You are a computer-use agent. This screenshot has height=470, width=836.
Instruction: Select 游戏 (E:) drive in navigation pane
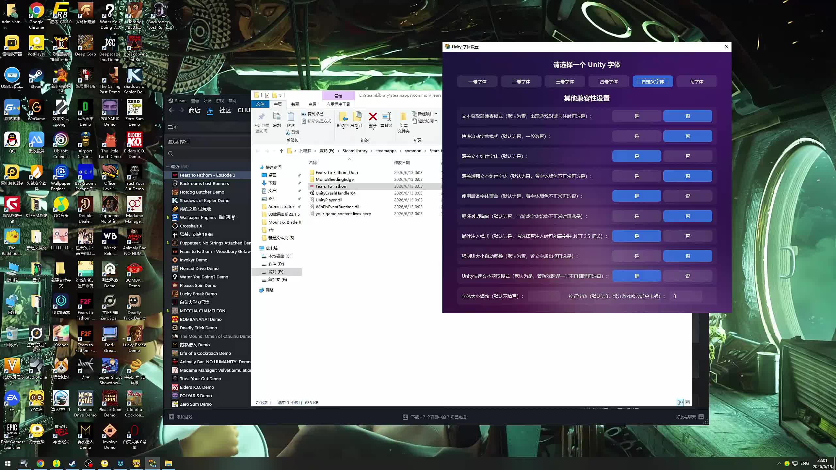[x=277, y=272]
